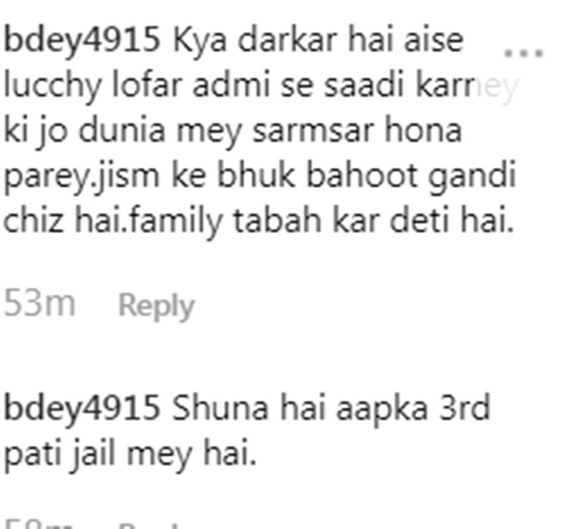Click the word 'gandi'

(x=472, y=176)
